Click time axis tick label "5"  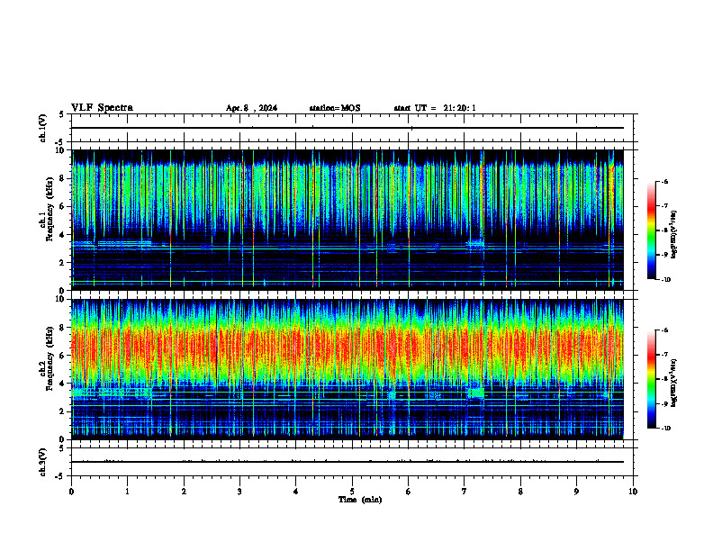352,492
